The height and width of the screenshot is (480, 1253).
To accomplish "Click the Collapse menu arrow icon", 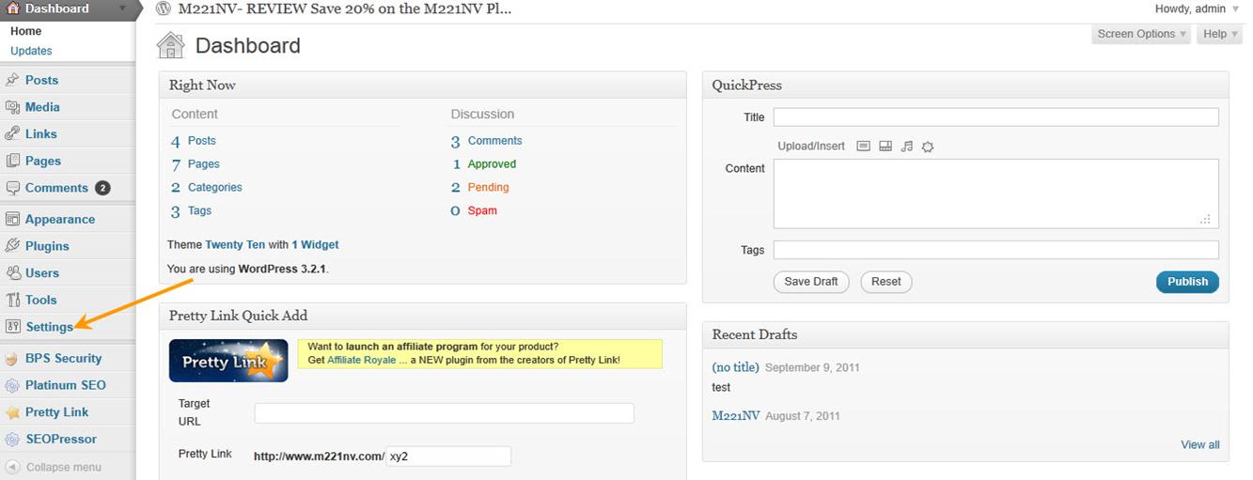I will (12, 467).
